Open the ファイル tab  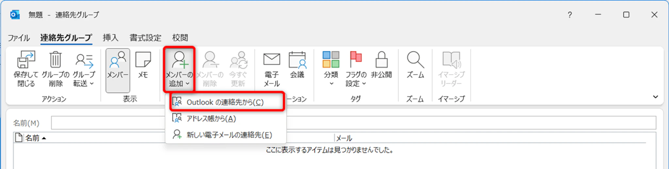(x=19, y=38)
